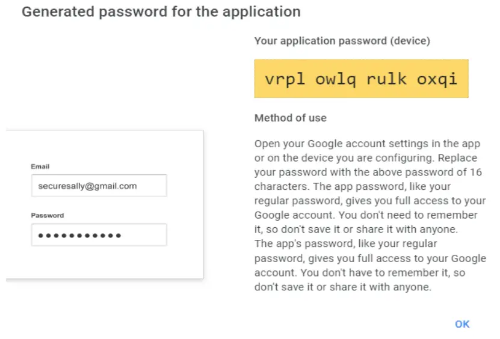Focus the Password input field
Viewport: 500px width, 339px height.
click(x=99, y=235)
